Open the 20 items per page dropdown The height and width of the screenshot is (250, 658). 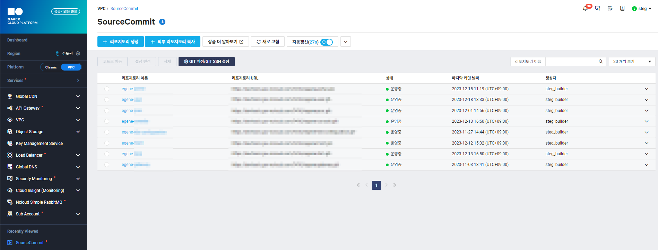(x=632, y=62)
